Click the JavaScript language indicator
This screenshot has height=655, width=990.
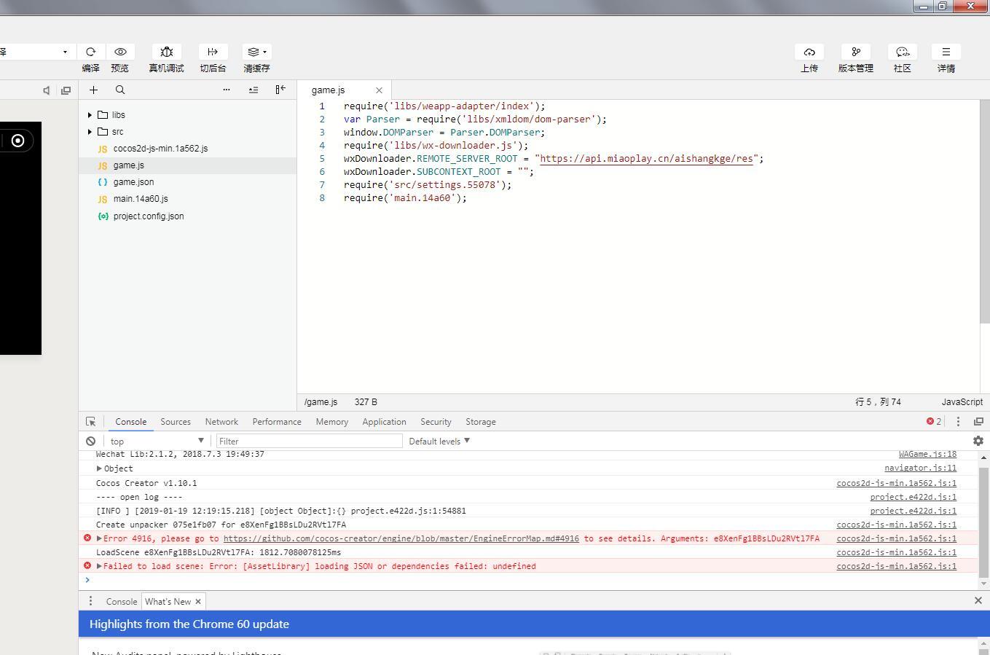point(962,402)
